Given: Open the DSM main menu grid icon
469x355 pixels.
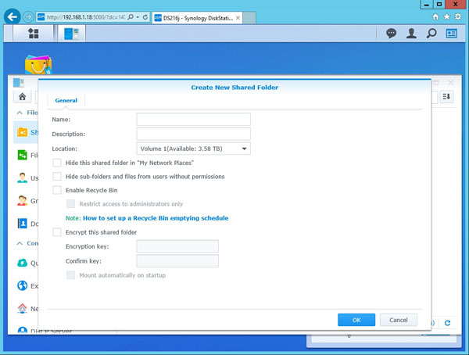Looking at the screenshot, I should point(33,33).
